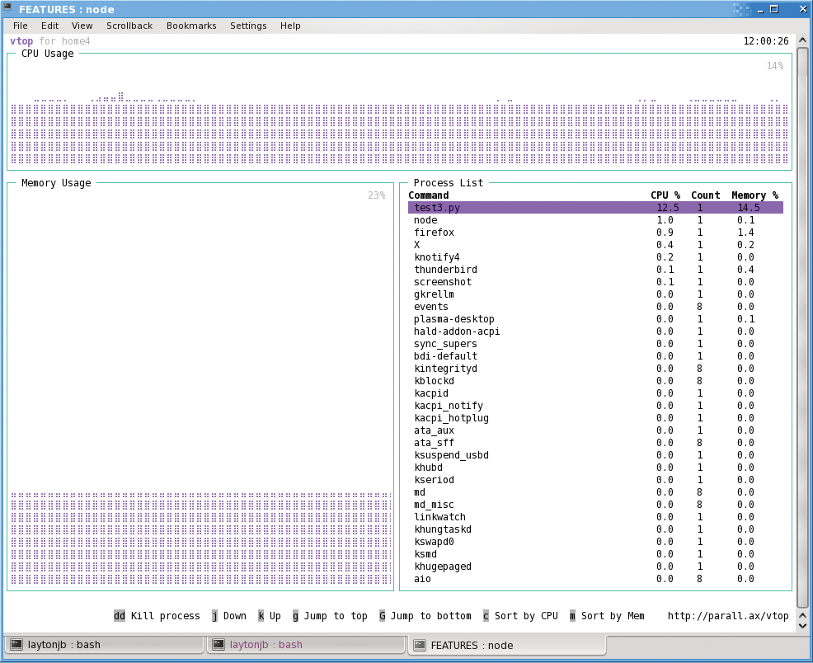Select the X process row
The image size is (813, 663).
tap(595, 245)
